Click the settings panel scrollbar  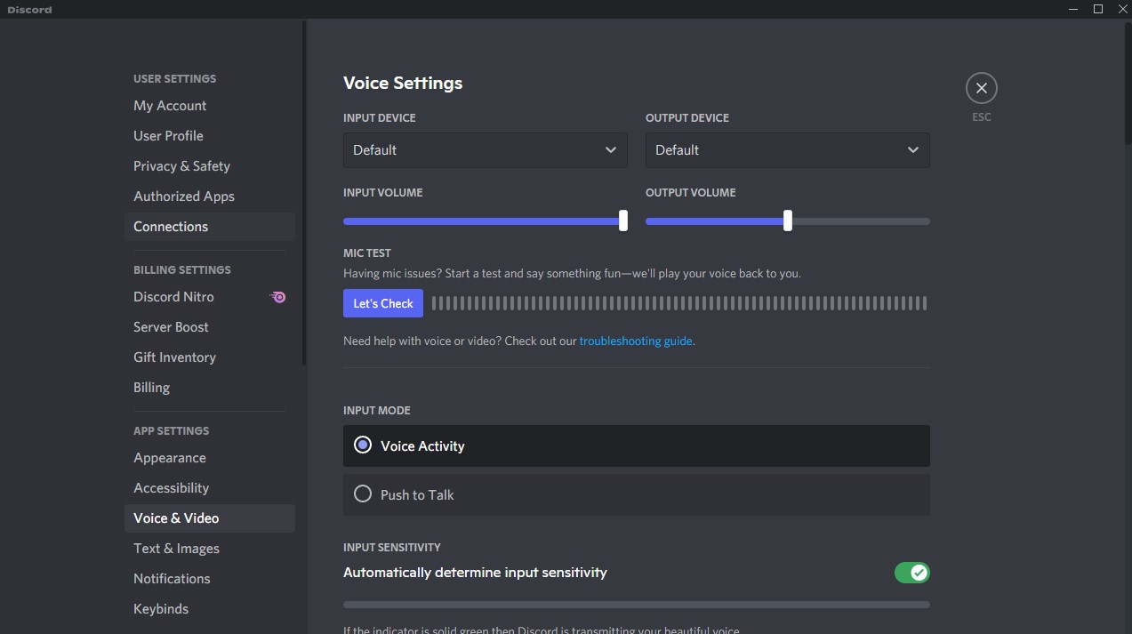[1128, 82]
